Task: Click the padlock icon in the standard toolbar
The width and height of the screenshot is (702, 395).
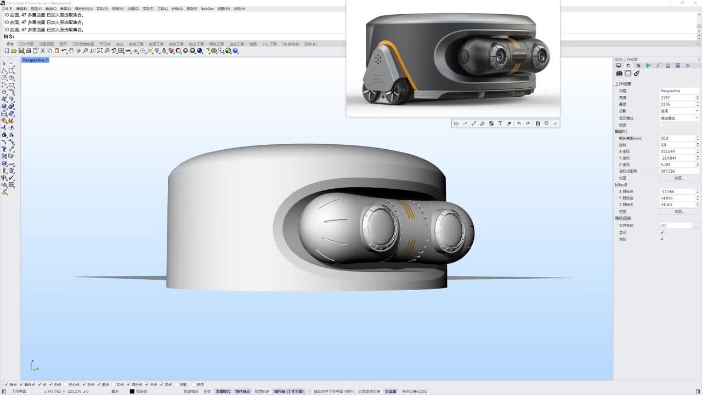Action: 164,51
